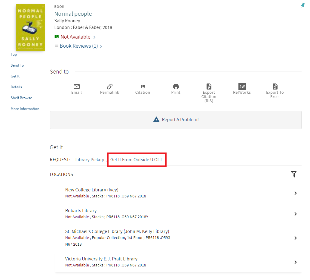The height and width of the screenshot is (280, 310).
Task: Click Popular Collection, 1st Floor text
Action: pos(117,238)
